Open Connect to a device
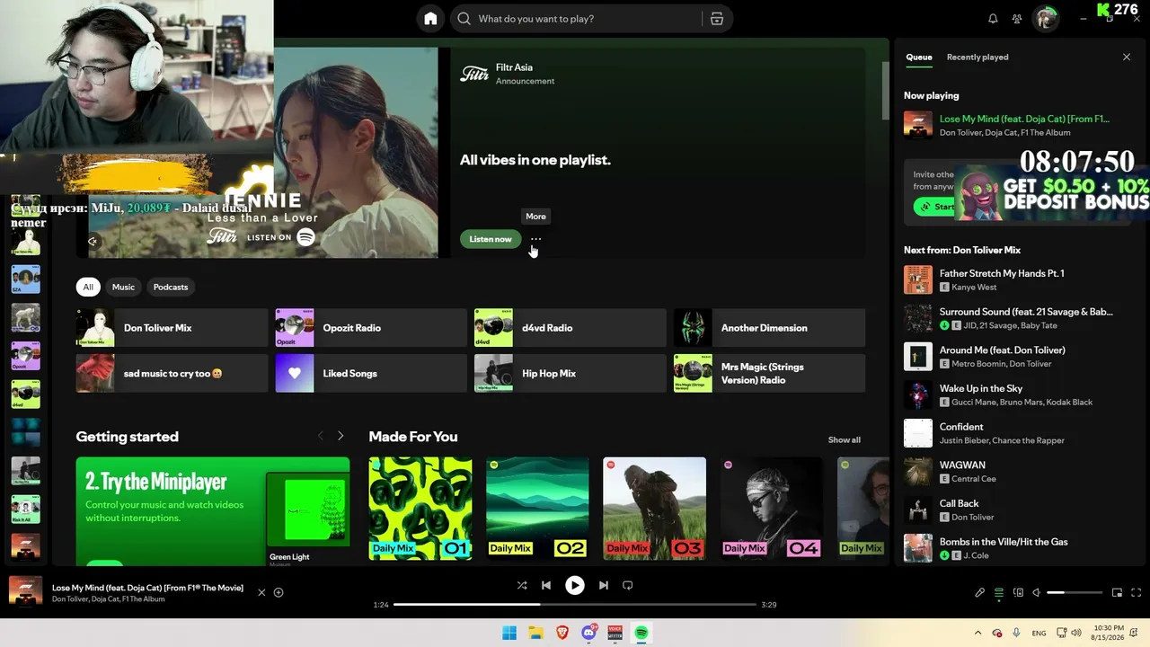 [1018, 593]
